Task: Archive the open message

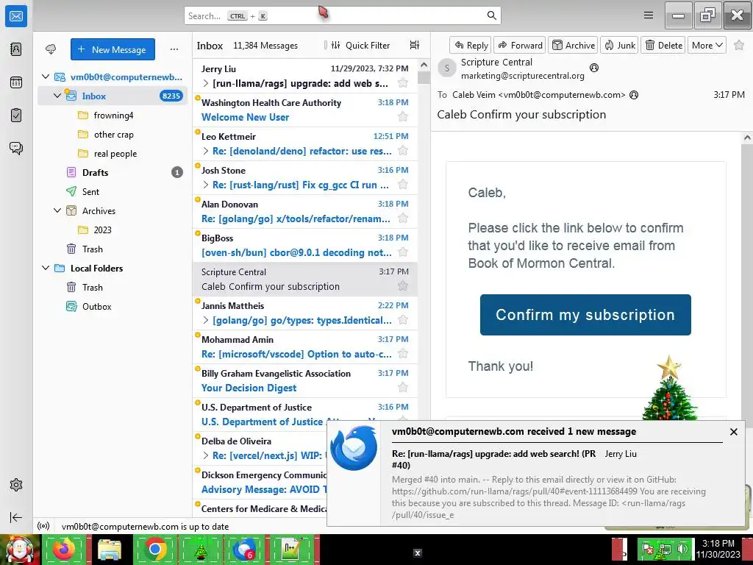Action: point(573,45)
